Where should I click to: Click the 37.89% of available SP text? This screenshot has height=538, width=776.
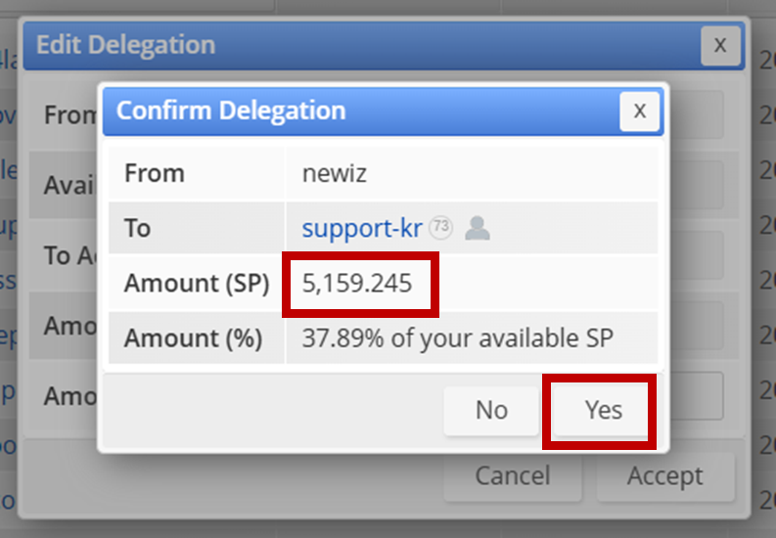(x=457, y=338)
